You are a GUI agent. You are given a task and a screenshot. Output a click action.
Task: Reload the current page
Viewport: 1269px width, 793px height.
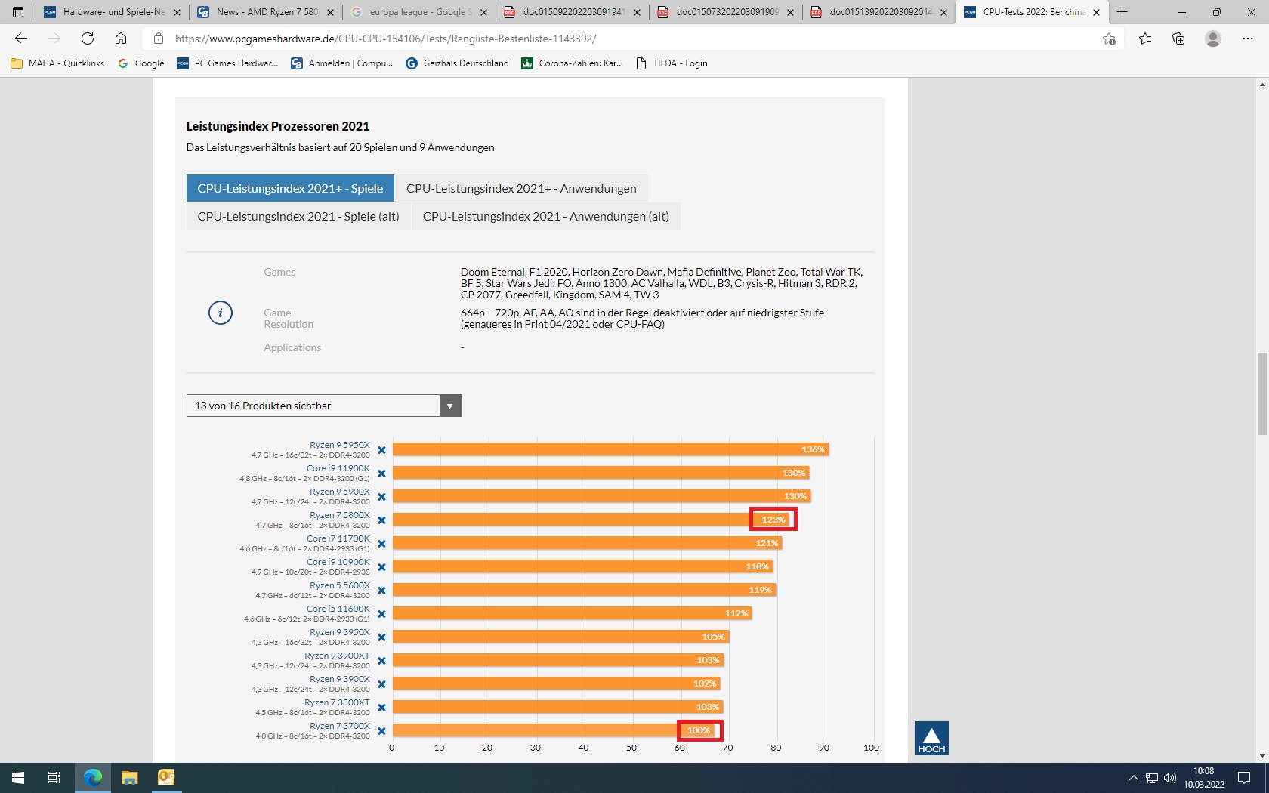(x=88, y=39)
